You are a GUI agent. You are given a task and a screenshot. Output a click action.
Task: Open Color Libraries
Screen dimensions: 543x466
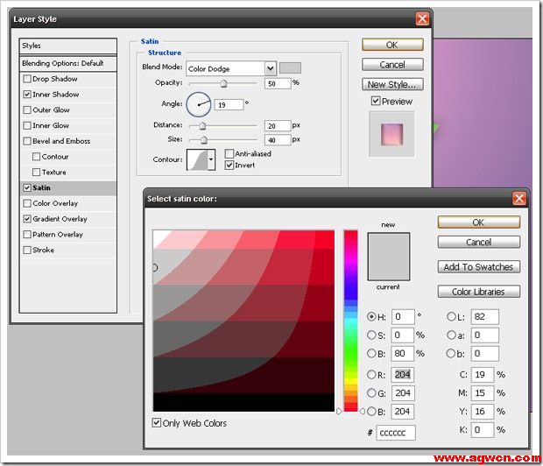[x=478, y=291]
